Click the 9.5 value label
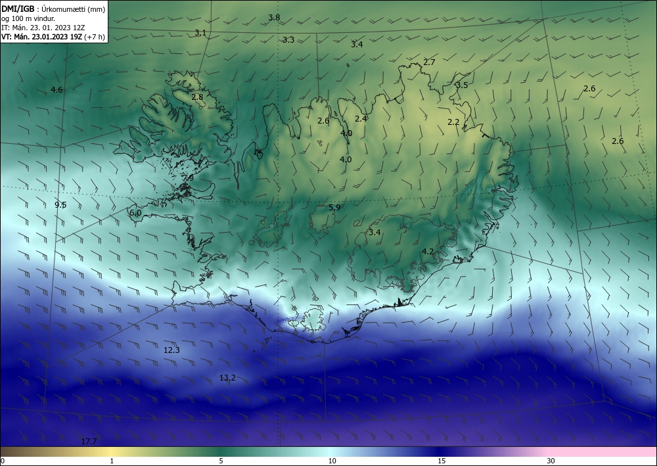This screenshot has height=466, width=657. point(60,205)
